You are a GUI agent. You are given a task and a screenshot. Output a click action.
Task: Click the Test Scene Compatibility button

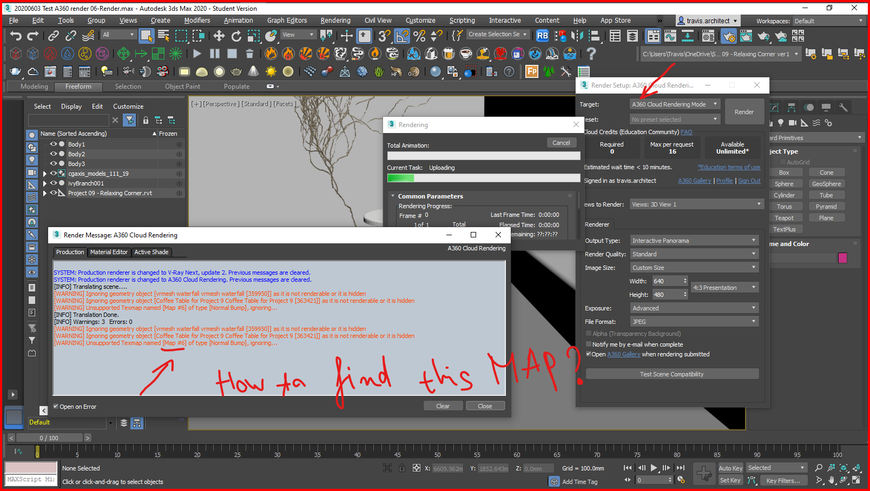672,374
